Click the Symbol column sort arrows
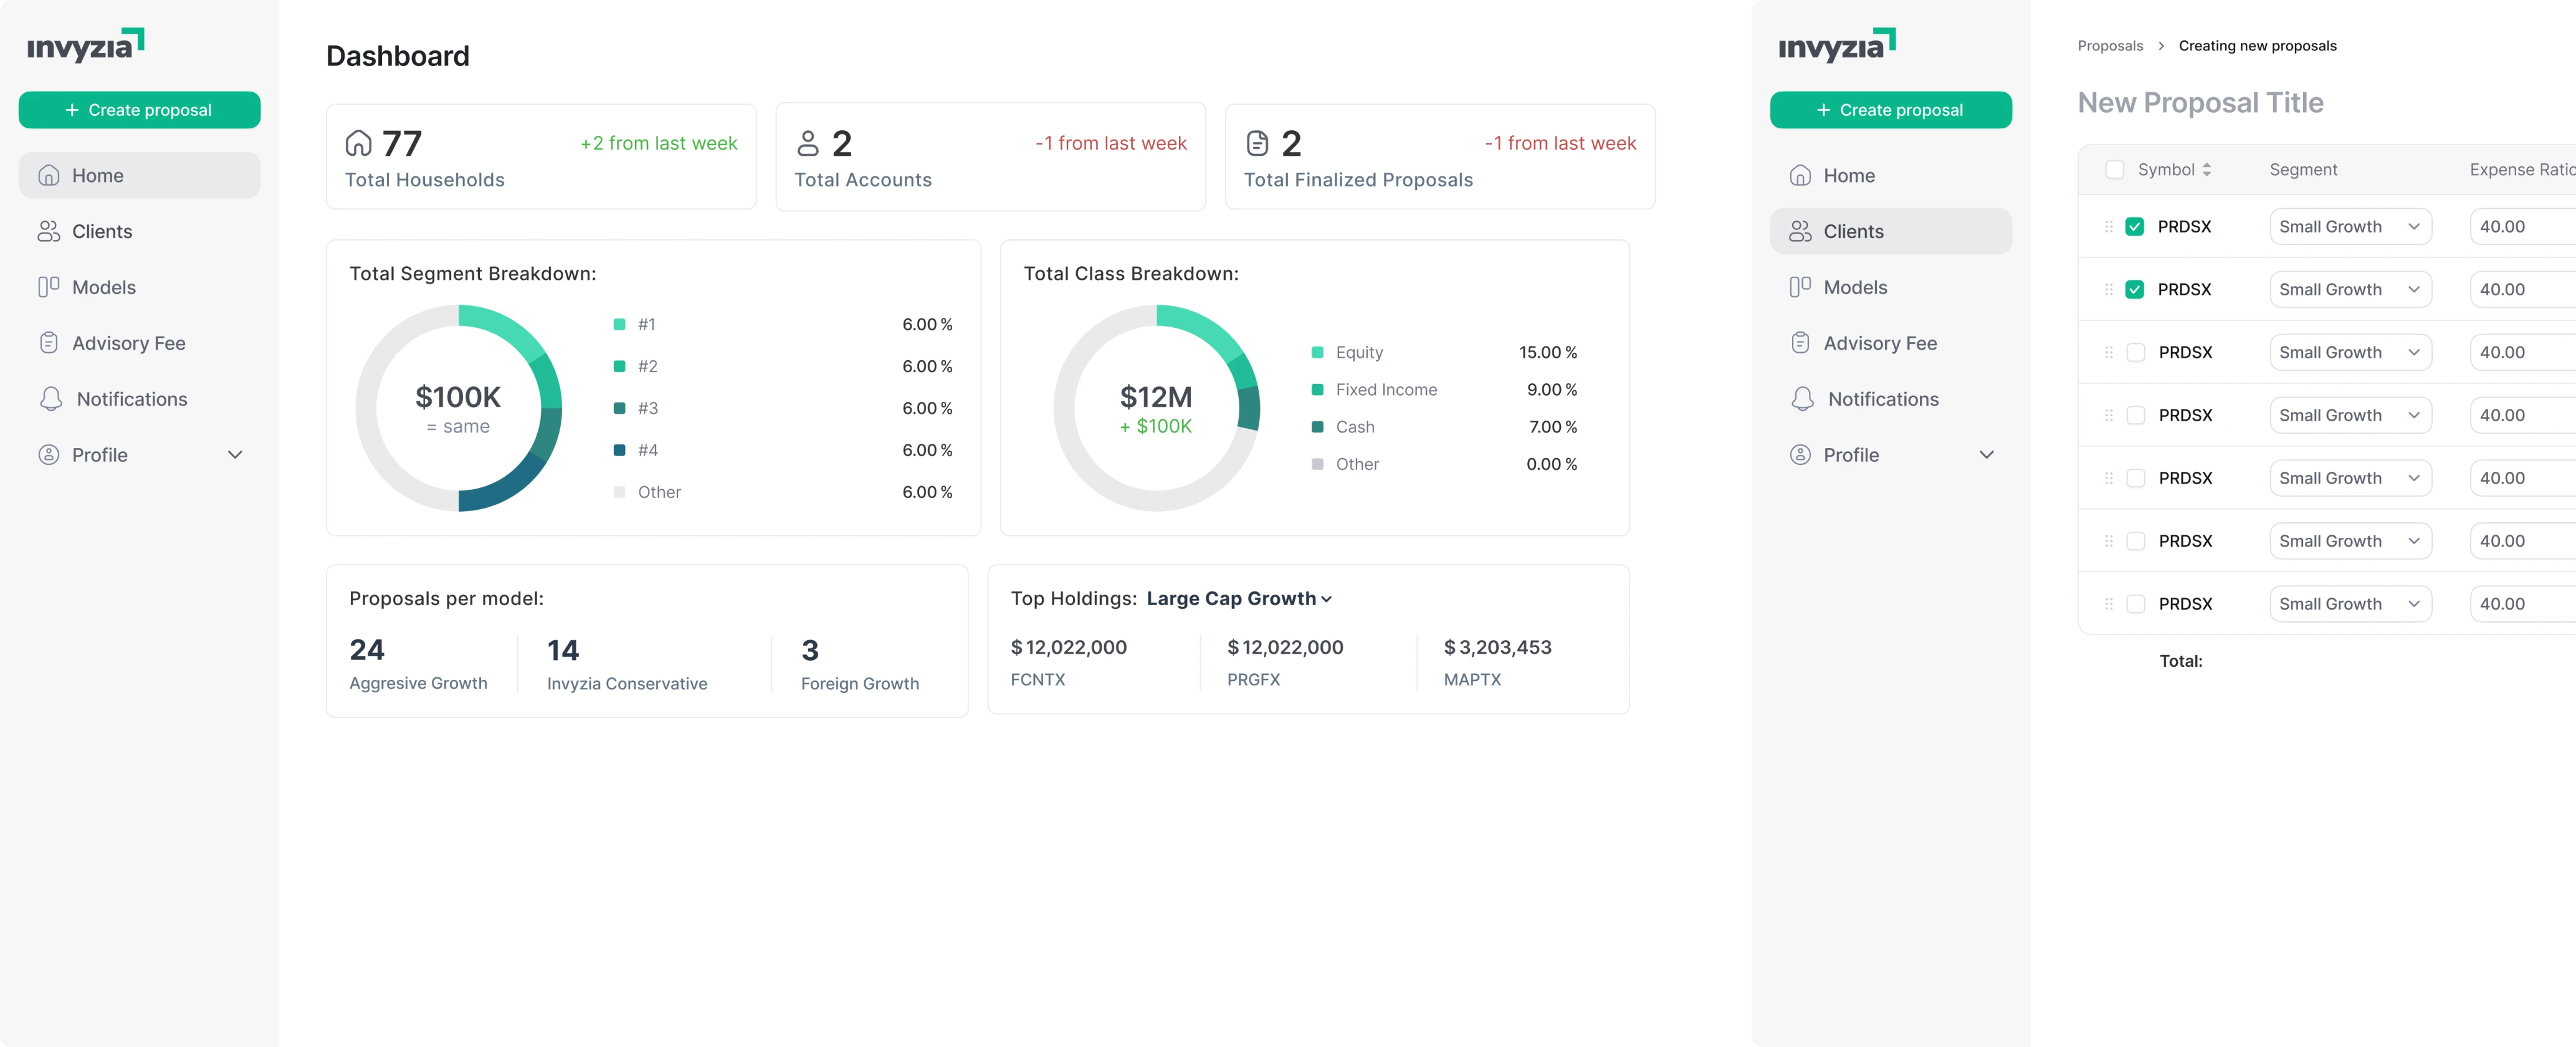 click(2206, 170)
